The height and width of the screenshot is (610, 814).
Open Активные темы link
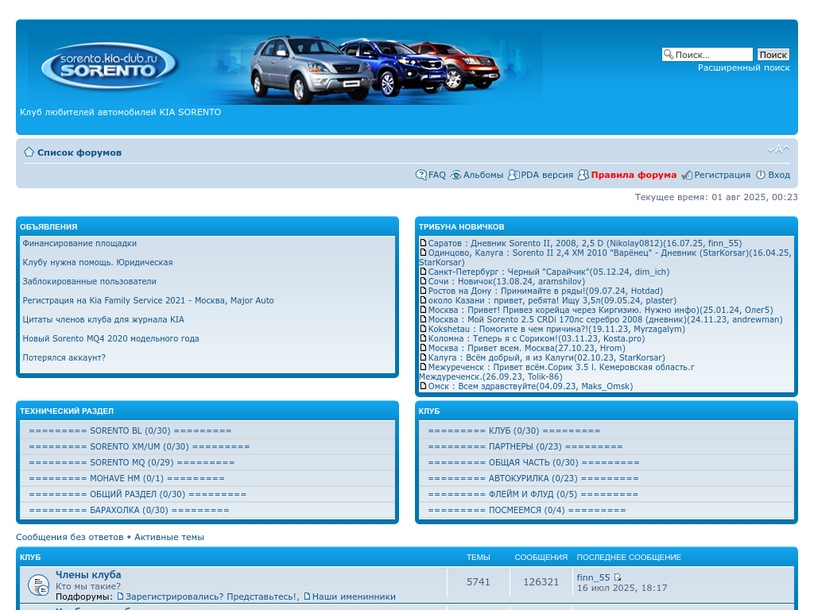tap(169, 537)
